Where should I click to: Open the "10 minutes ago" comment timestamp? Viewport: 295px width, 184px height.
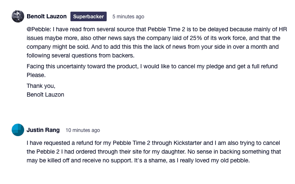pos(83,130)
